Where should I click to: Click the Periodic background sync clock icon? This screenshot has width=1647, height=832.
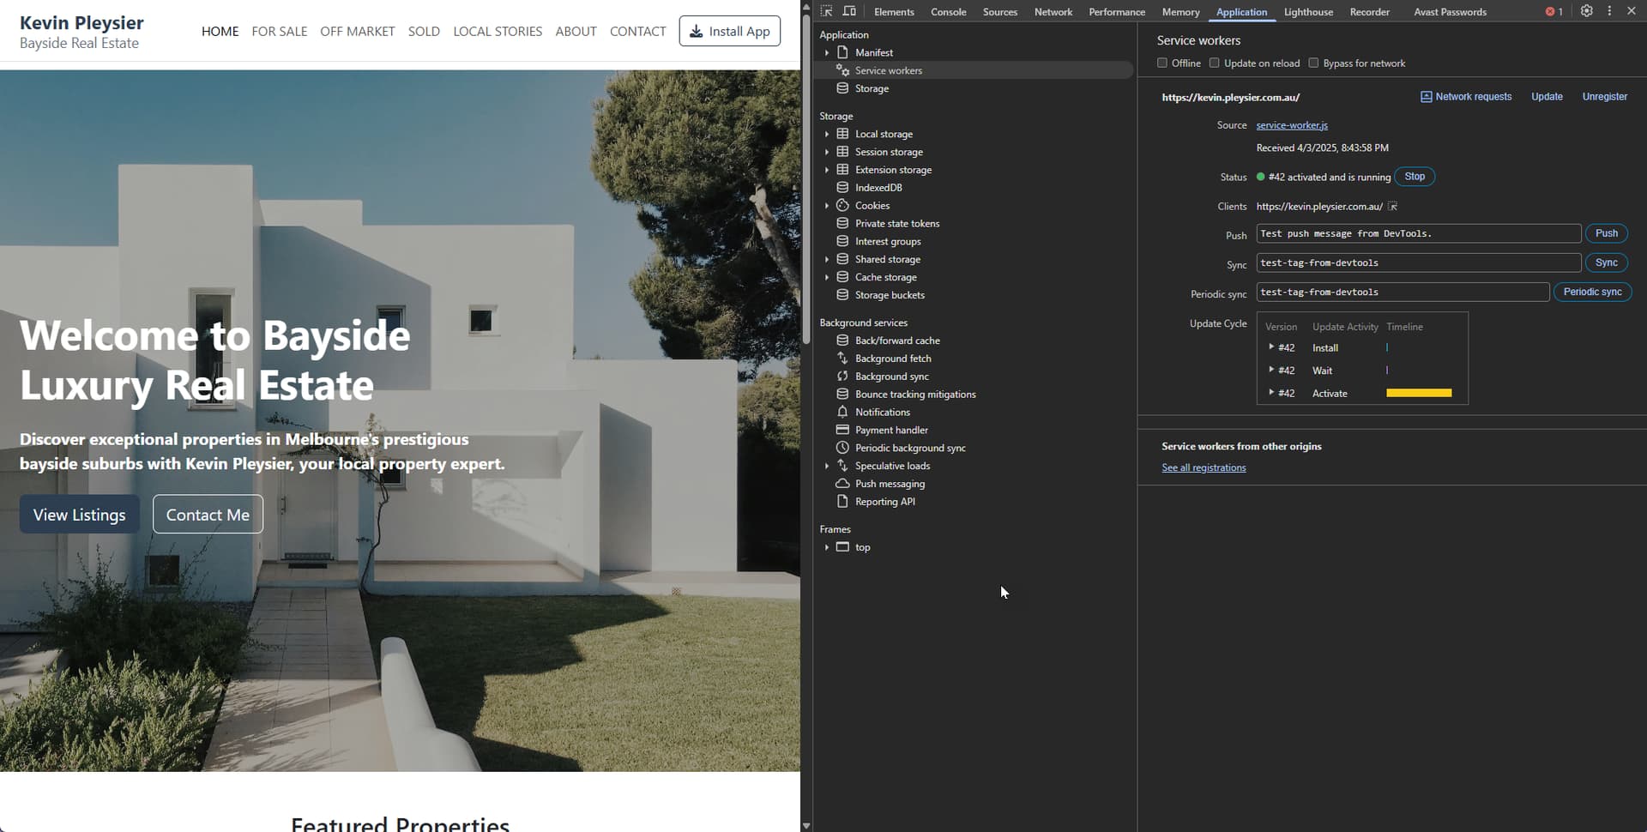842,448
